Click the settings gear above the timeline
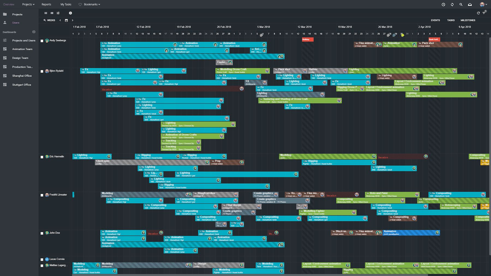Viewport: 491px width, 276px height. click(x=70, y=13)
